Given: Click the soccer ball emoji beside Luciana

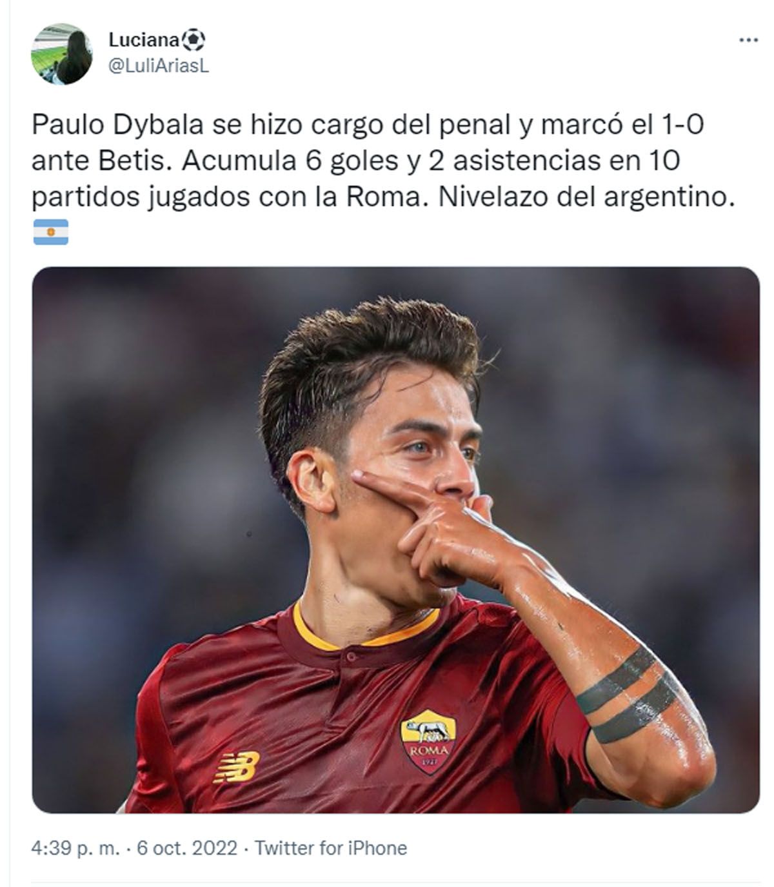Looking at the screenshot, I should (x=193, y=41).
